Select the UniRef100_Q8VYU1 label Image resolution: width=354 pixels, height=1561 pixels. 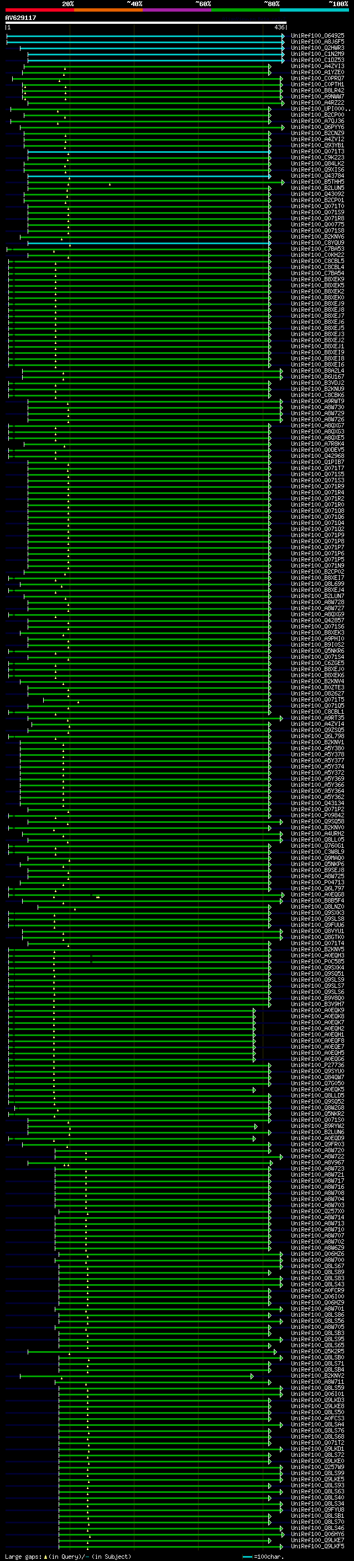317,931
